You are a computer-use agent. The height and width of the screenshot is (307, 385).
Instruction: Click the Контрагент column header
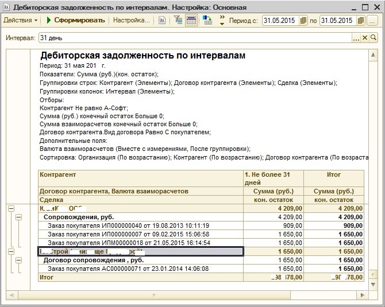[x=140, y=178]
